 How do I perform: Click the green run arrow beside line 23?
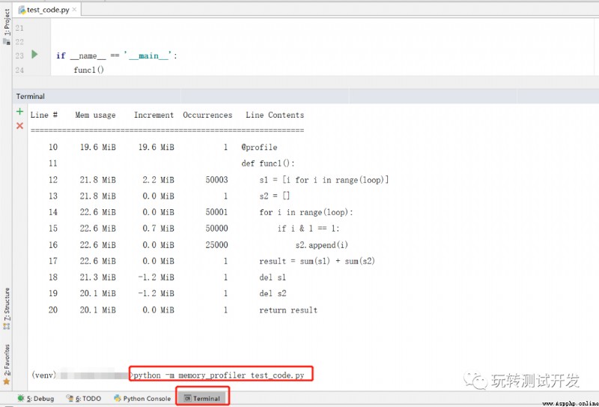[x=34, y=54]
